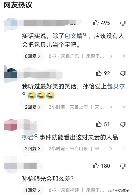Image resolution: width=132 pixels, height=195 pixels.
Task: Open the 包贝尔 search link
Action: pyautogui.click(x=116, y=86)
